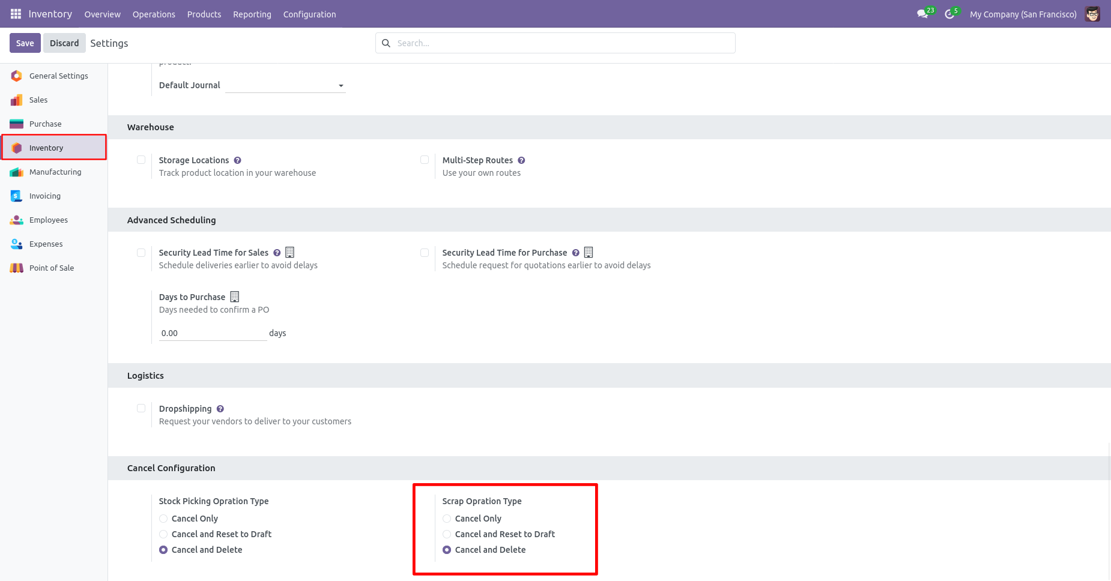Tick the Security Lead Time for Purchase checkbox

click(x=425, y=253)
